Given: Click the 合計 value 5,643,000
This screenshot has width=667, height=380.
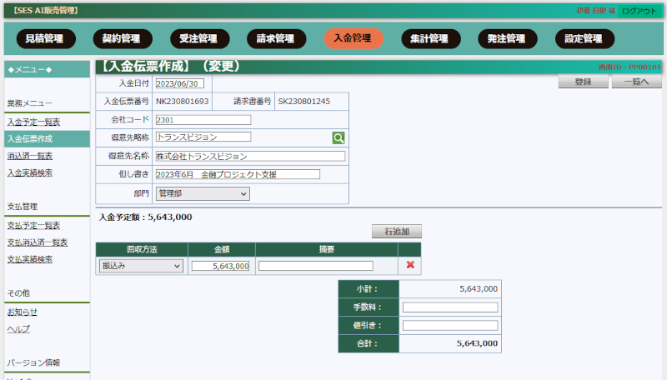Looking at the screenshot, I should (477, 343).
